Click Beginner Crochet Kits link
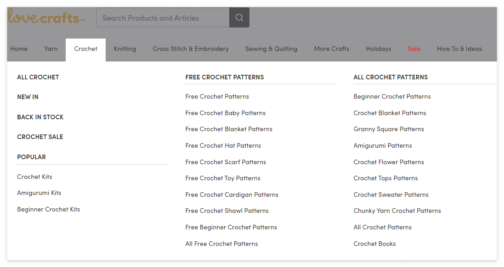Viewport: 504px width, 267px height. click(49, 209)
